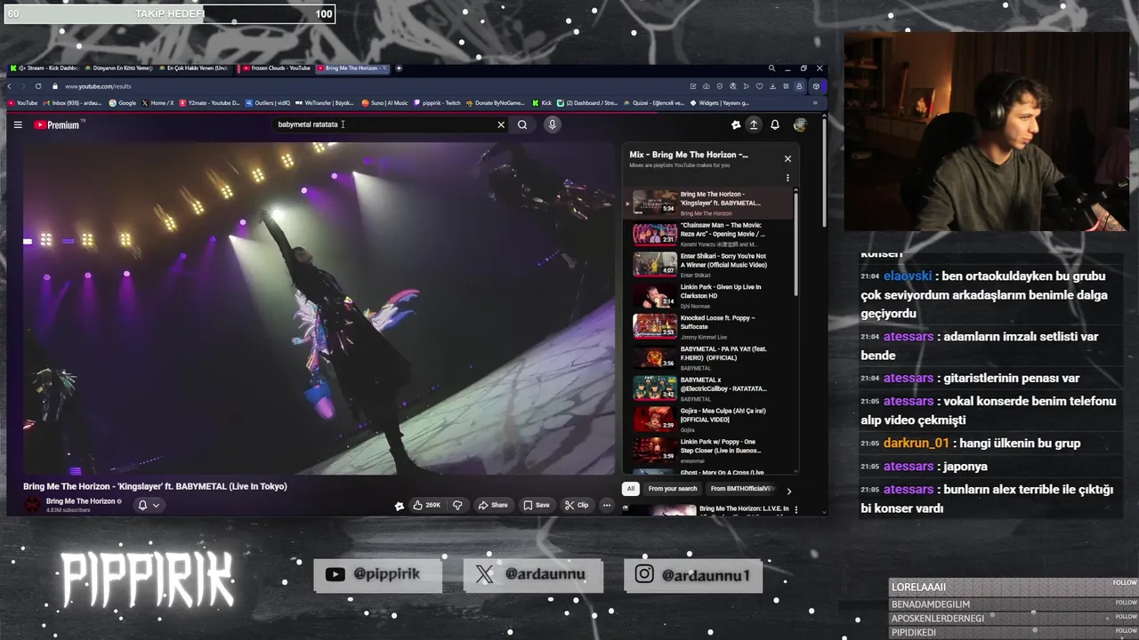
Task: Expand the bookmarks overflow chevron
Action: [814, 103]
